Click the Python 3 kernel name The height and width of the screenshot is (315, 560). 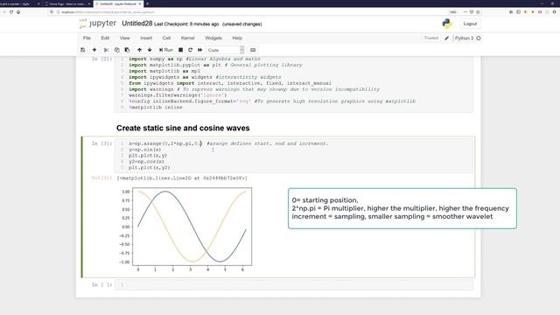(464, 38)
